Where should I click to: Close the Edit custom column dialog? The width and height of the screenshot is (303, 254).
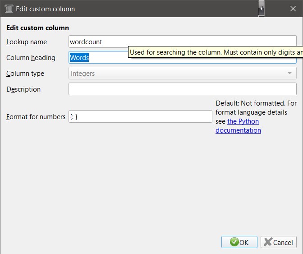(x=293, y=9)
